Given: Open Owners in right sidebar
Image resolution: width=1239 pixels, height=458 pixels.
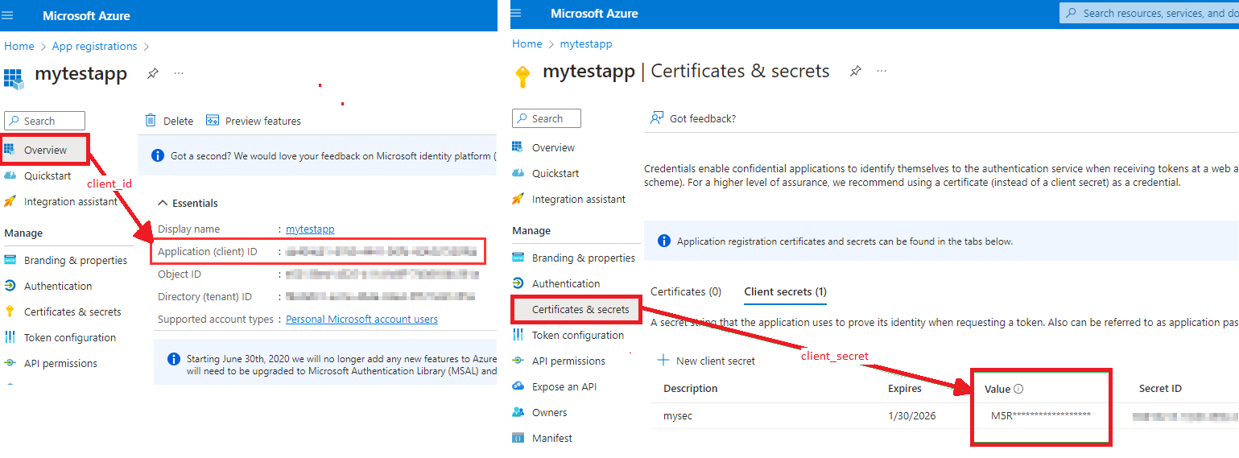Looking at the screenshot, I should [x=549, y=412].
